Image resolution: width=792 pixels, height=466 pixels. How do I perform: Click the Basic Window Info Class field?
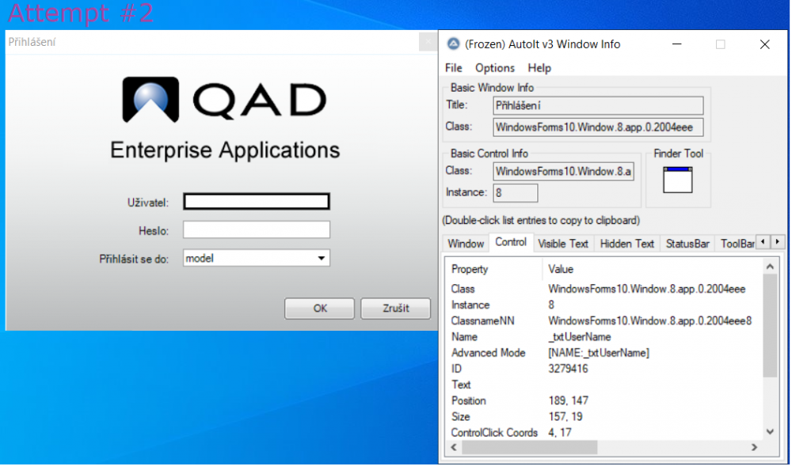coord(599,127)
